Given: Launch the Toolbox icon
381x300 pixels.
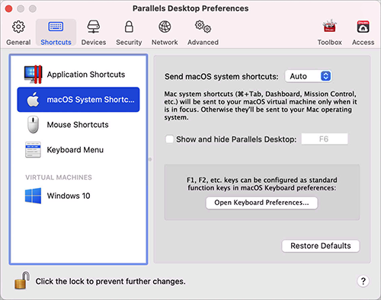Looking at the screenshot, I should tap(329, 26).
